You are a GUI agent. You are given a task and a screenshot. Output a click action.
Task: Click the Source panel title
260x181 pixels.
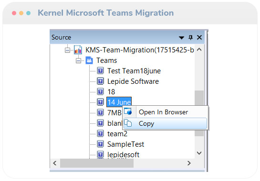click(x=61, y=37)
